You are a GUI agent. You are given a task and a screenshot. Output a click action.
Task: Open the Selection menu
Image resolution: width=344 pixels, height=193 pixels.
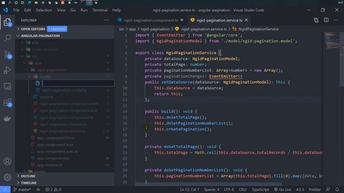coord(44,10)
